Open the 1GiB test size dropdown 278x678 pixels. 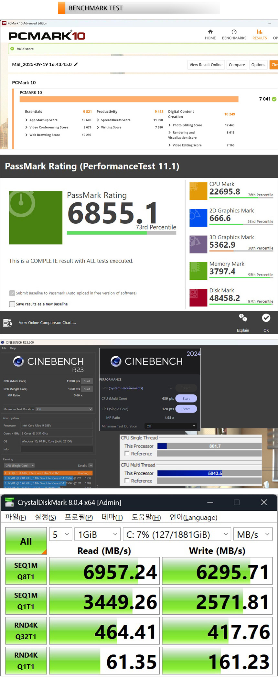pos(97,534)
